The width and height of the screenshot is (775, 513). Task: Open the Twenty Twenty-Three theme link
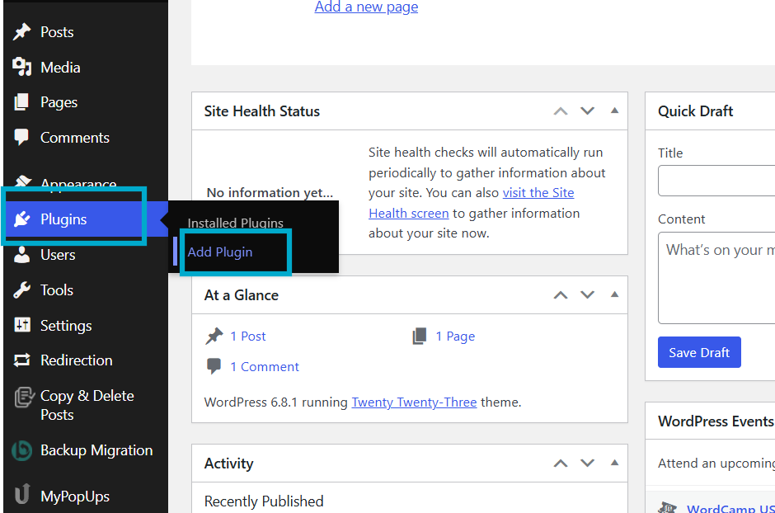point(414,402)
